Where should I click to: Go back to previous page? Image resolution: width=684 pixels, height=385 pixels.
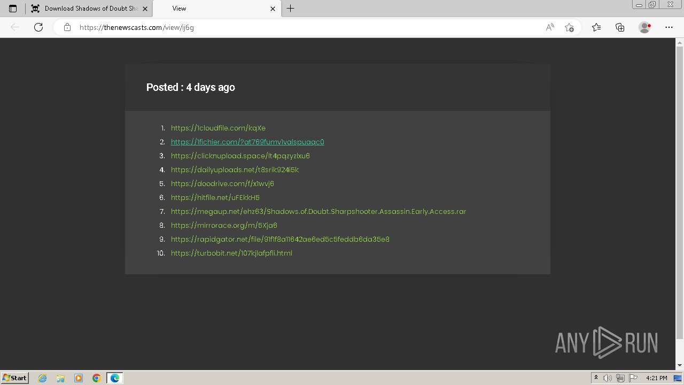click(15, 27)
